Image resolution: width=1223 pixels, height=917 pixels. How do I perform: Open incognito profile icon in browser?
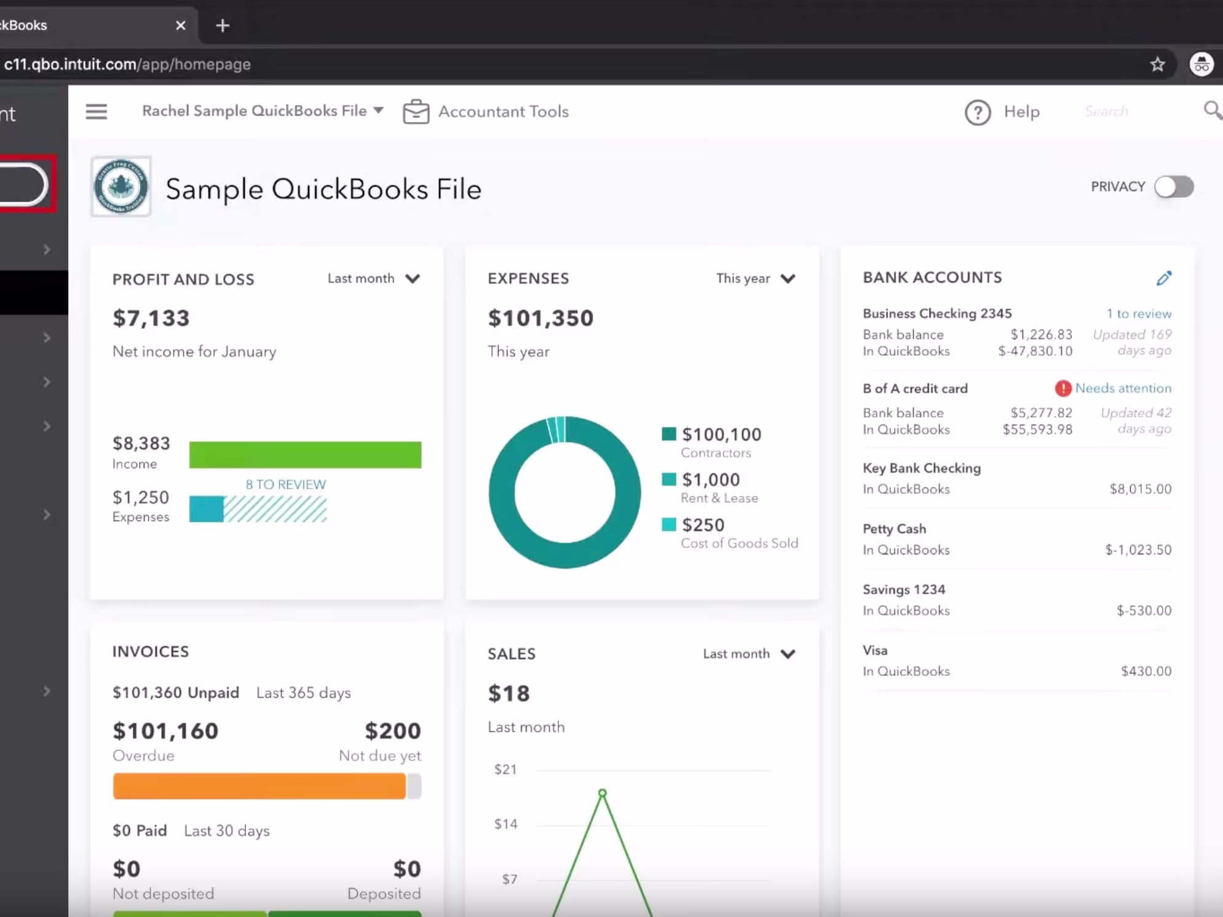pos(1201,65)
